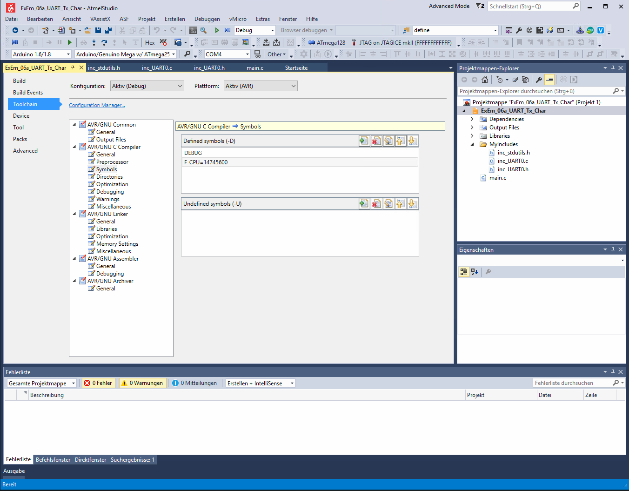Toggle Hex display in debug toolbar

(x=150, y=42)
